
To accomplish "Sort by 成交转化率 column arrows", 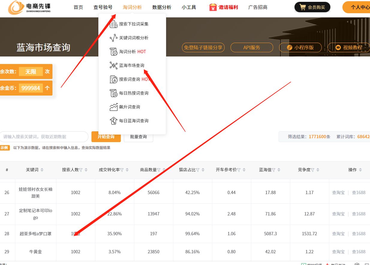I will 127,170.
